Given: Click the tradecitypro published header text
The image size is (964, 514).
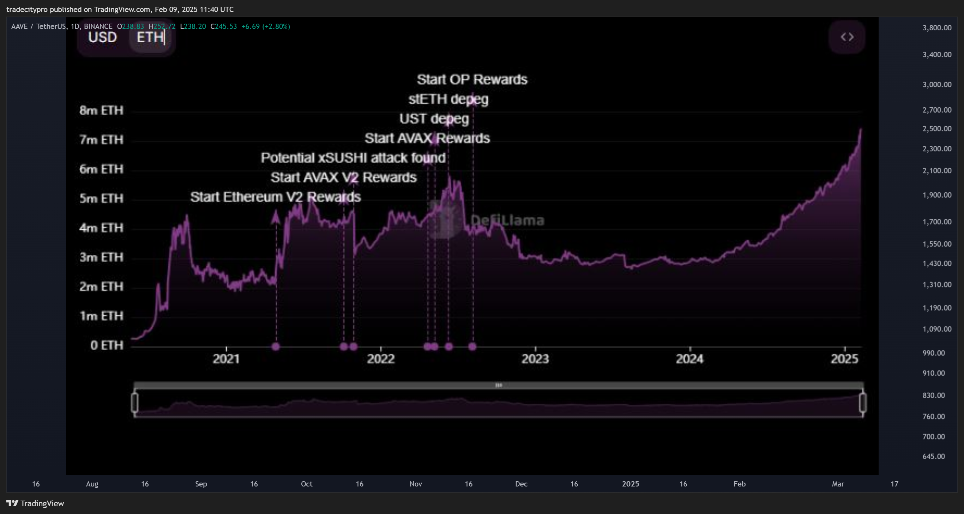Looking at the screenshot, I should [x=120, y=10].
